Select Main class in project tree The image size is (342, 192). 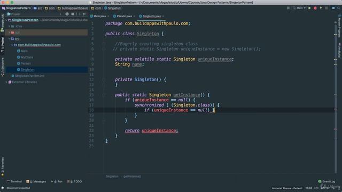[x=24, y=51]
